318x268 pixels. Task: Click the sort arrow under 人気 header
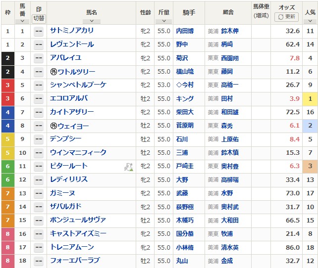310,21
